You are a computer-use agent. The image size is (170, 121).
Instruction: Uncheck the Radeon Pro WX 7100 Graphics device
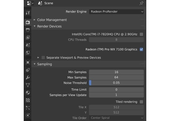coord(141,49)
